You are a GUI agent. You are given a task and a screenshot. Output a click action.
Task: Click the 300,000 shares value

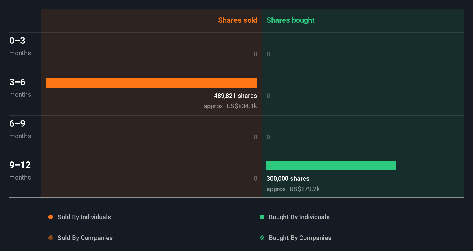click(x=288, y=178)
